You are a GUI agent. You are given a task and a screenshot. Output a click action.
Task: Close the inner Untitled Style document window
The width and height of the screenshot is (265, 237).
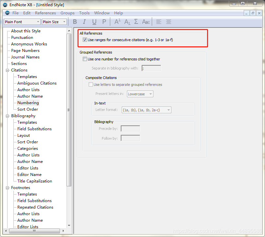coord(259,13)
